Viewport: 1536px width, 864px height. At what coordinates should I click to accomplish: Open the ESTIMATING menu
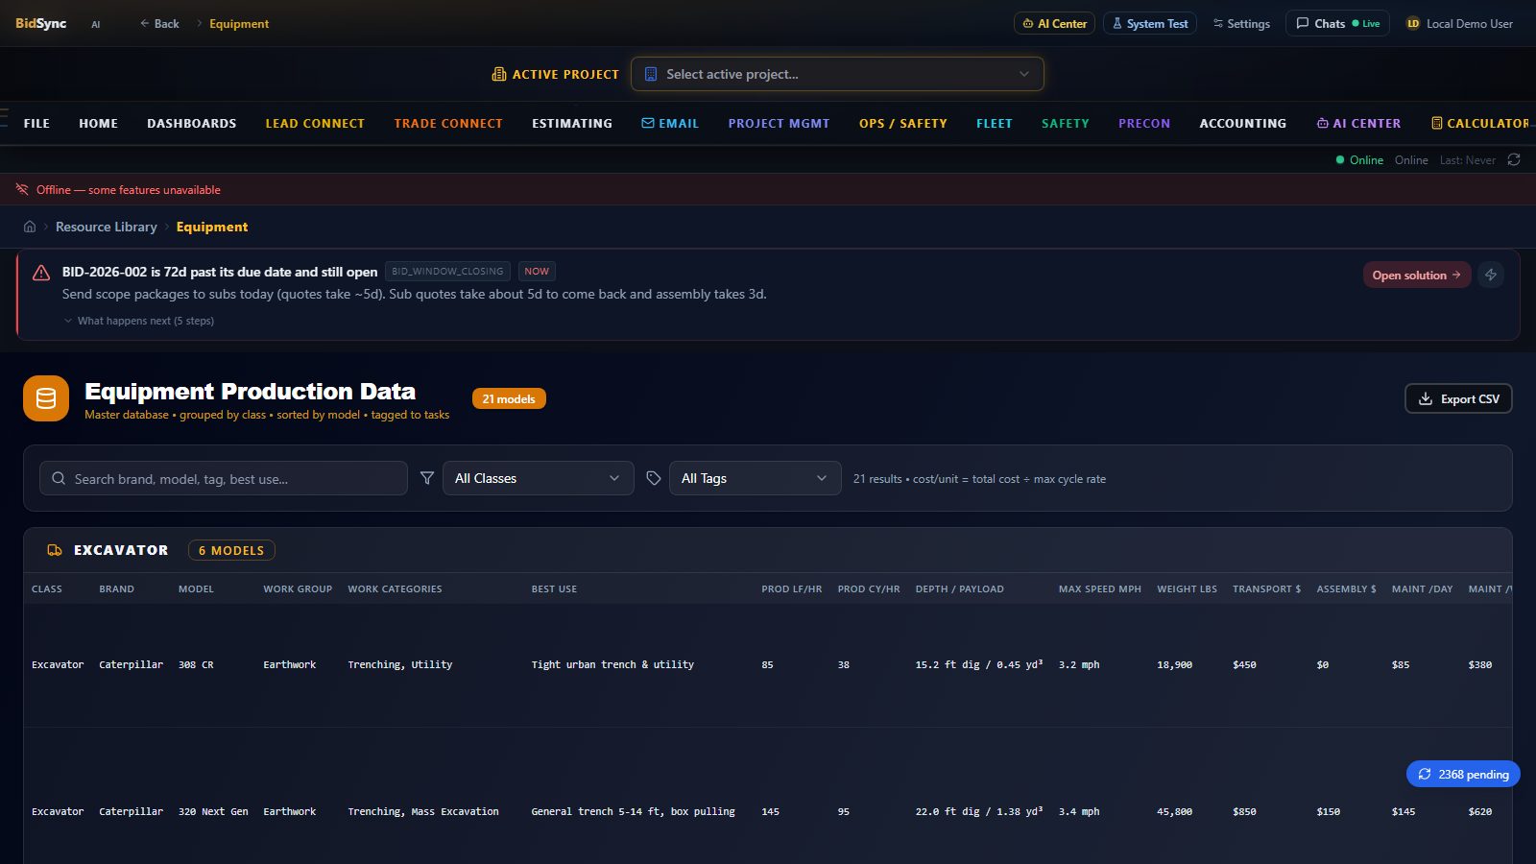click(x=572, y=123)
